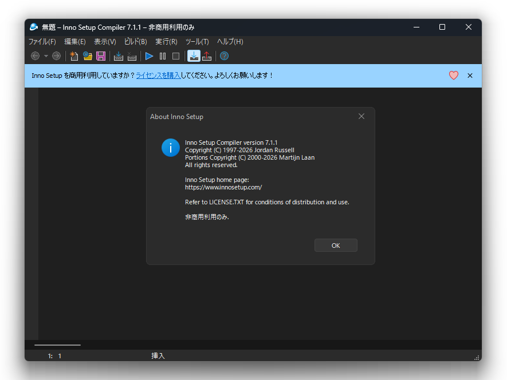Toggle the highlighted target setup icon
The width and height of the screenshot is (507, 380).
pyautogui.click(x=194, y=56)
